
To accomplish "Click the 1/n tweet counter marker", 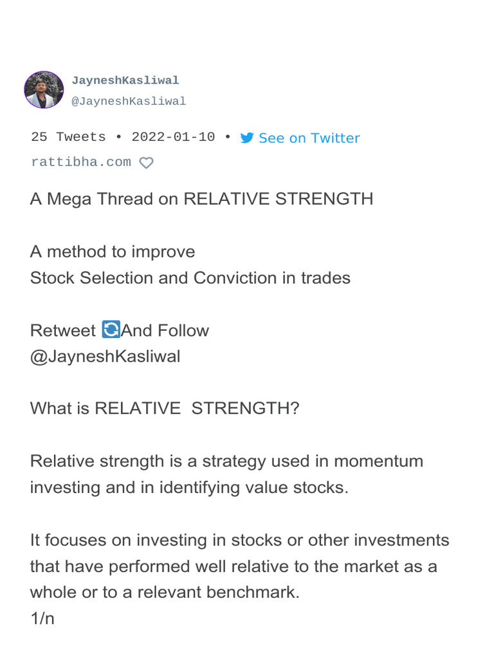I will pos(42,618).
